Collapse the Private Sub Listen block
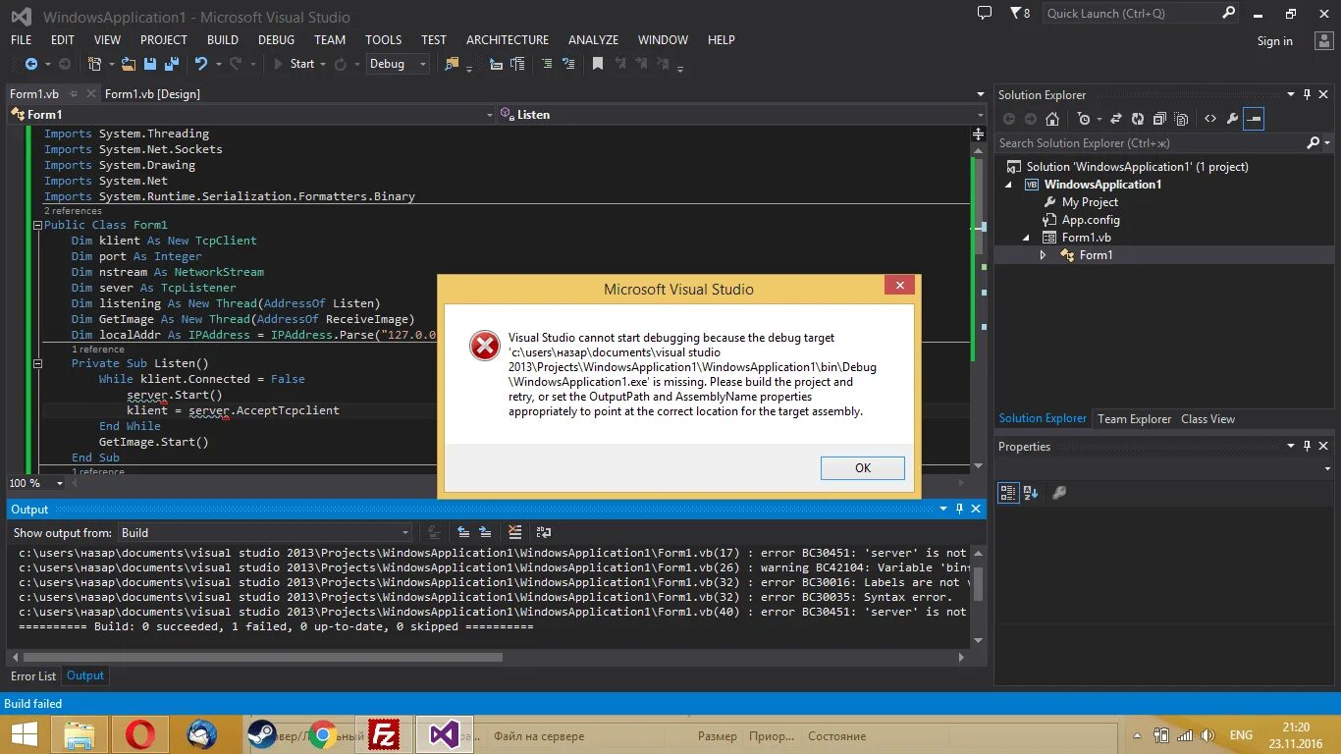The height and width of the screenshot is (754, 1341). [38, 363]
